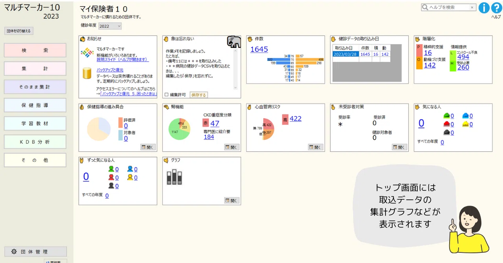Image resolution: width=503 pixels, height=263 pixels.
Task: Open 団体管理 settings button
Action: [35, 252]
